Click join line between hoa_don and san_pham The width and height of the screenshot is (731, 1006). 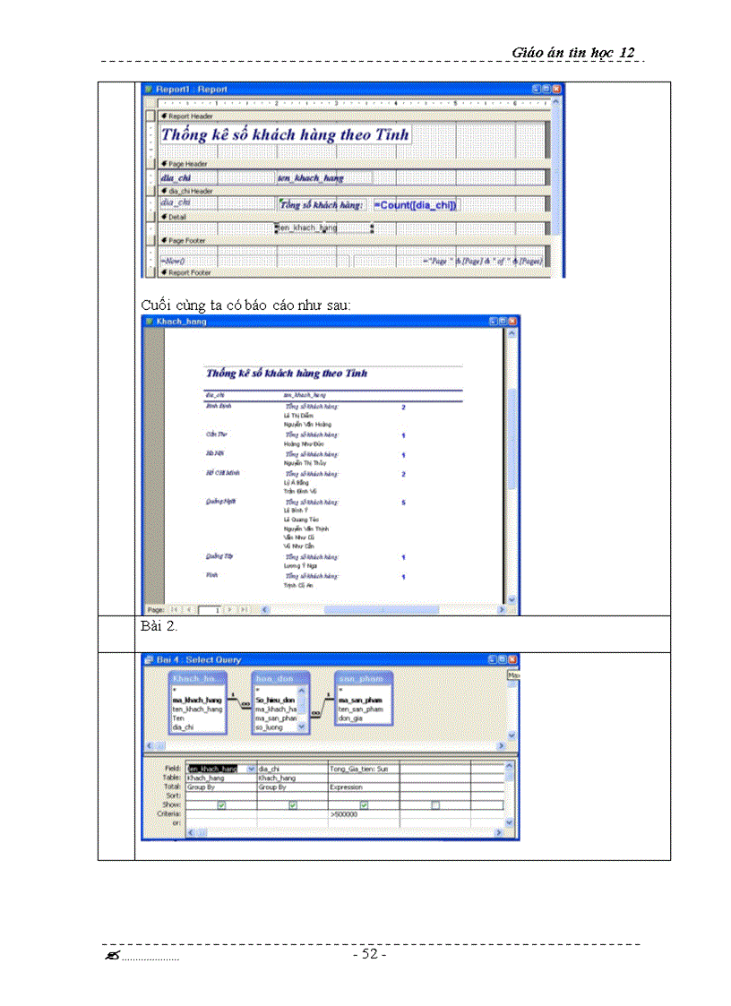point(322,705)
